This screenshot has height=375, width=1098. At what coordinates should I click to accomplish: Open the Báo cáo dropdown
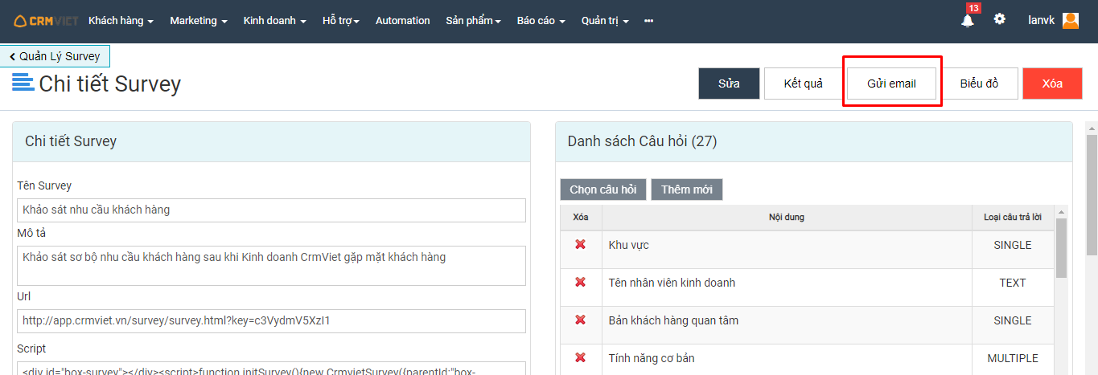(541, 21)
